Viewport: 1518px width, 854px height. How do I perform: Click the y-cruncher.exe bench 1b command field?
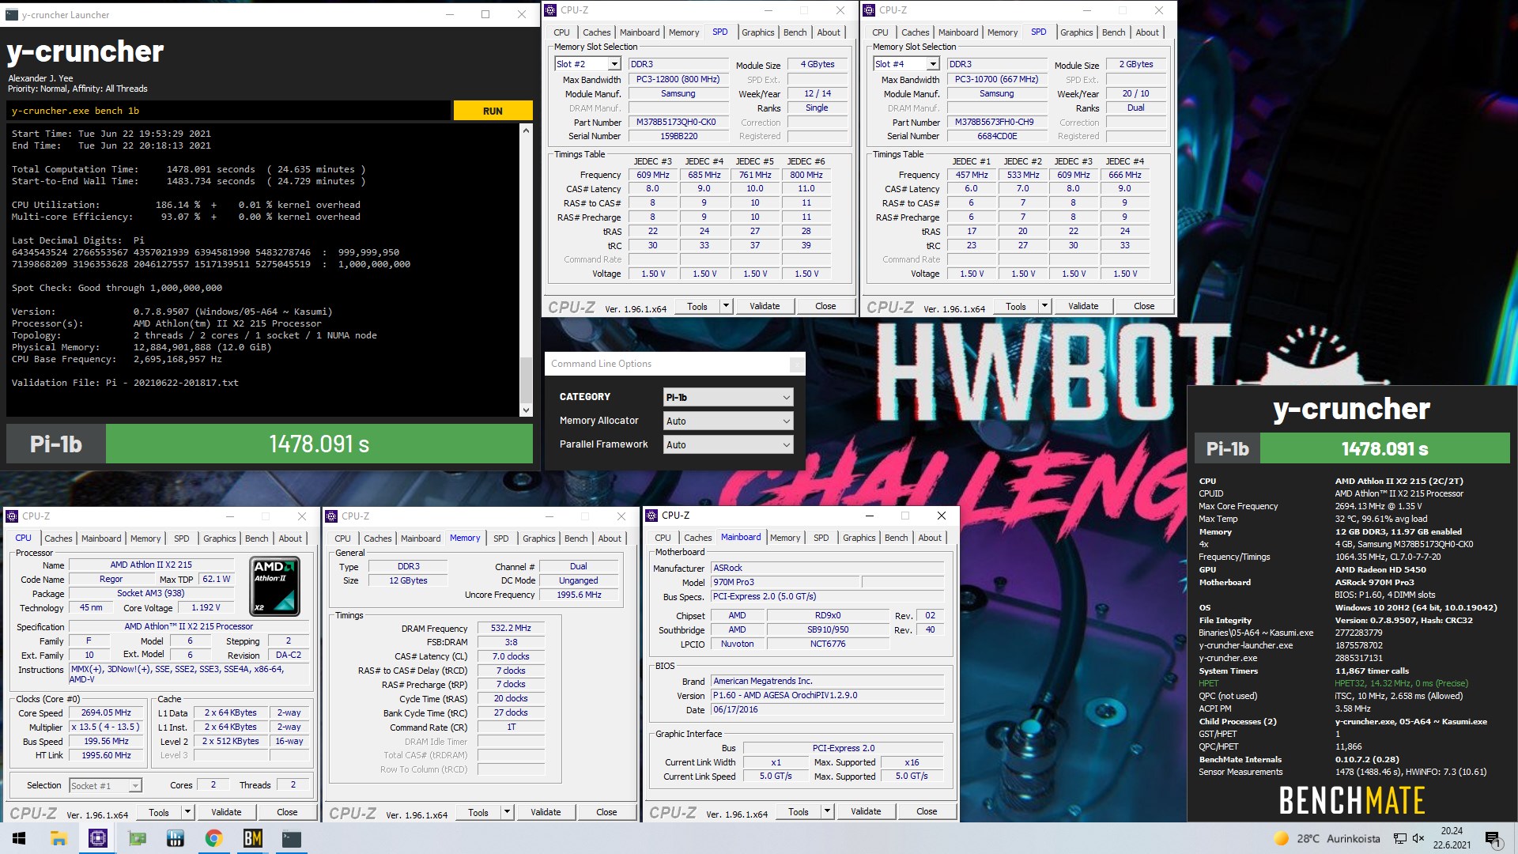229,111
